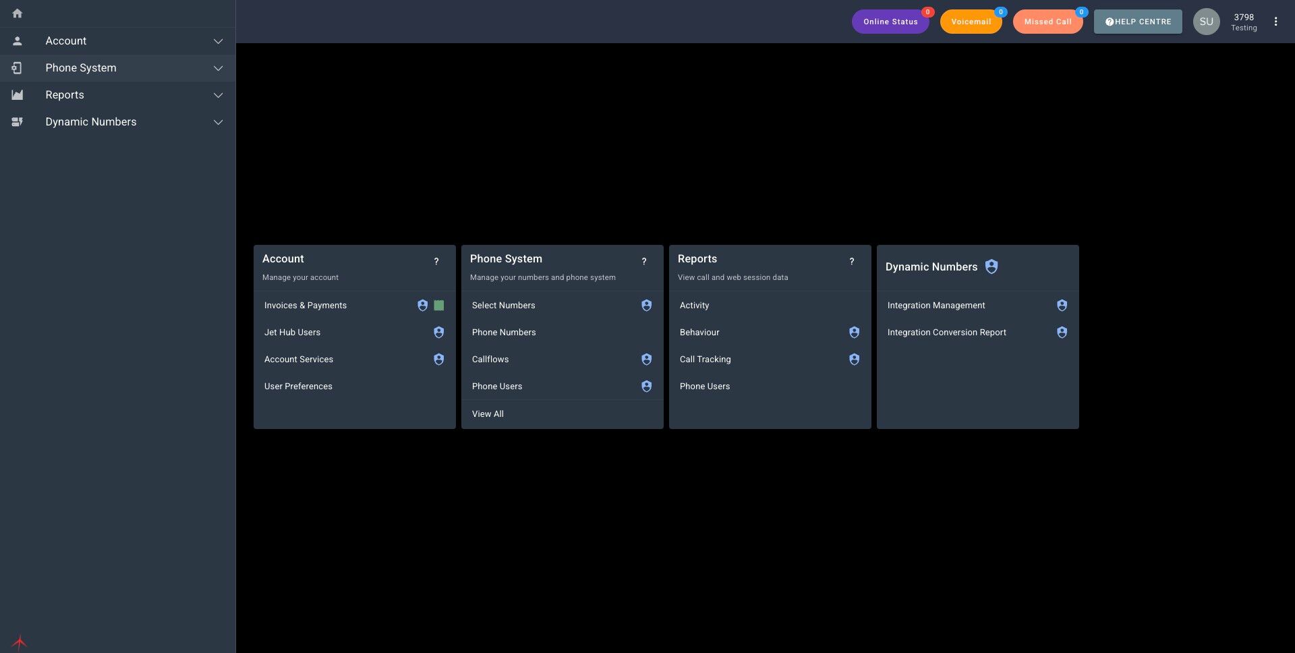Image resolution: width=1295 pixels, height=653 pixels.
Task: Open the Online Status button
Action: pyautogui.click(x=890, y=22)
